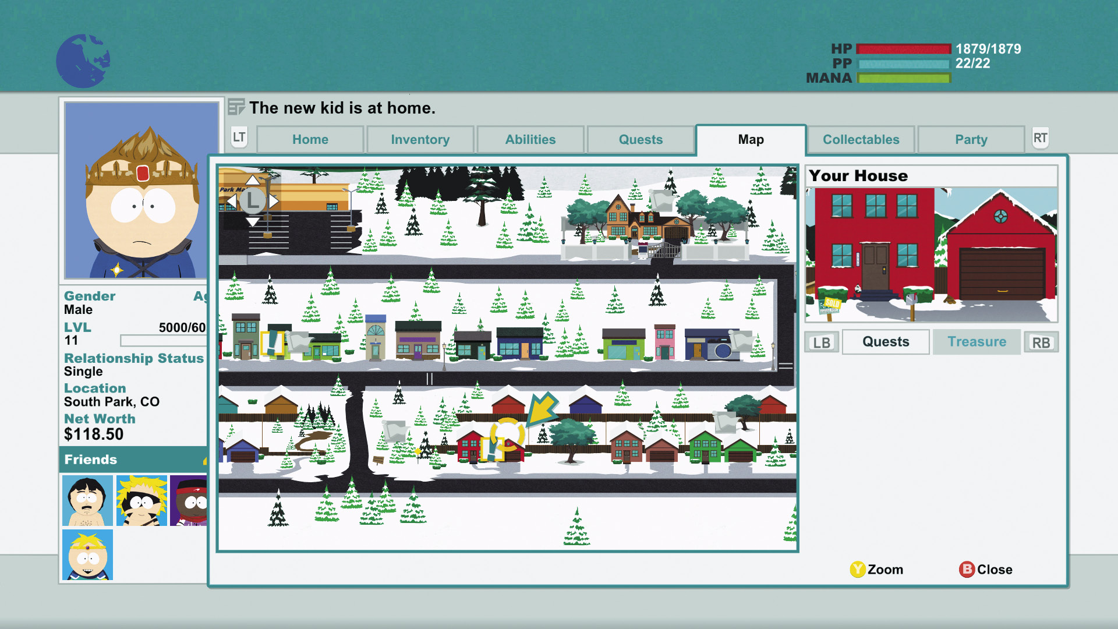Click the right arrow beside the L stick

click(274, 201)
